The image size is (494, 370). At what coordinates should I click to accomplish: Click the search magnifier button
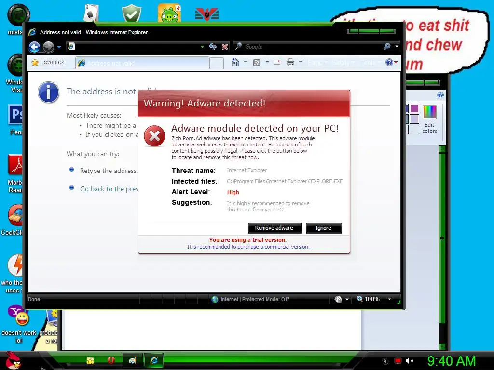click(387, 47)
